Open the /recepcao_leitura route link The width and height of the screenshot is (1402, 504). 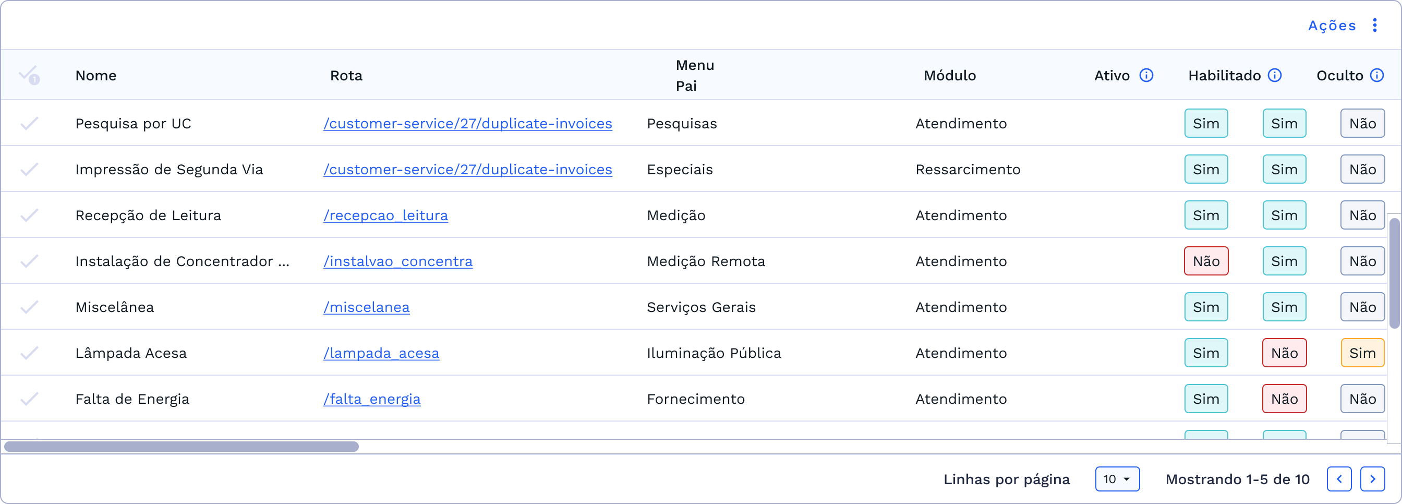386,215
